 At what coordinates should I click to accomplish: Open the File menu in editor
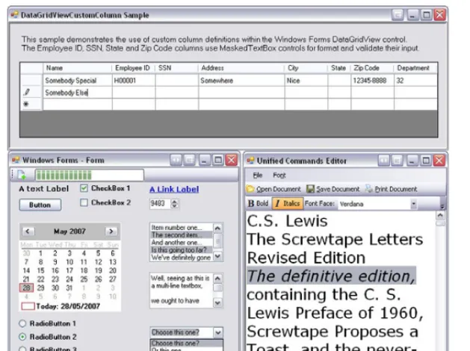point(258,175)
